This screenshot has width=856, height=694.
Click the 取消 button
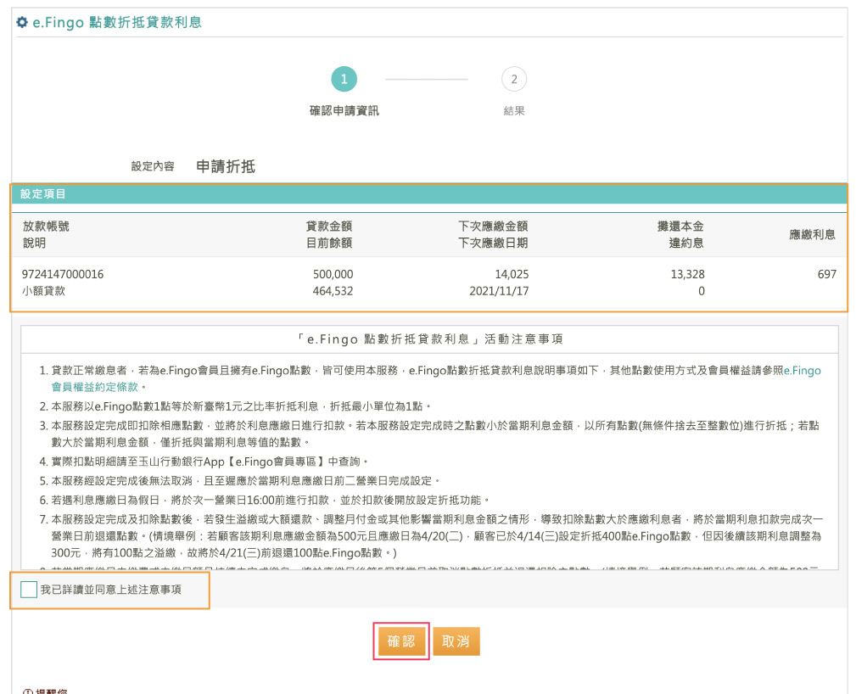click(456, 641)
